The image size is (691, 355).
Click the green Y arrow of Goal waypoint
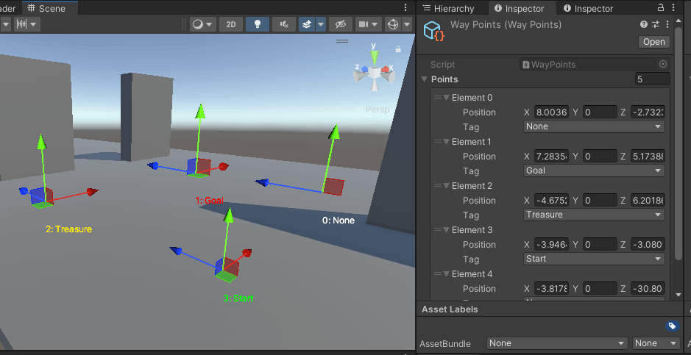(x=200, y=110)
